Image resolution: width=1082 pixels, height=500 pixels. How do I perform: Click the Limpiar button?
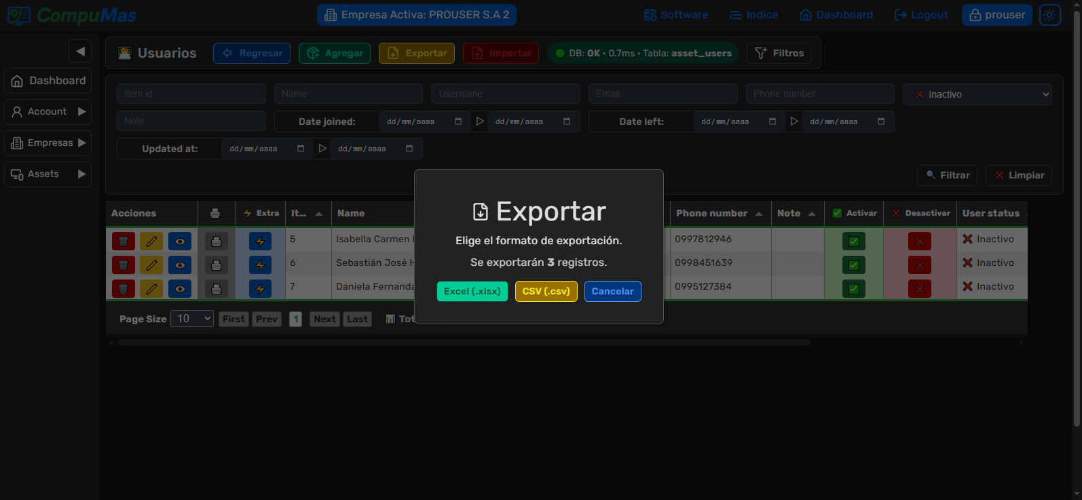pyautogui.click(x=1019, y=175)
